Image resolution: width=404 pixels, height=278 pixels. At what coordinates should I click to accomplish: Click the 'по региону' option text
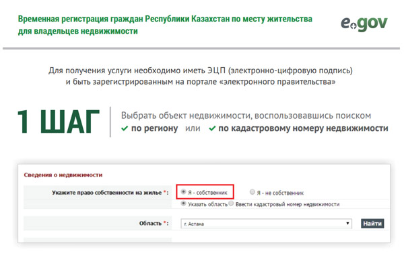[154, 128]
